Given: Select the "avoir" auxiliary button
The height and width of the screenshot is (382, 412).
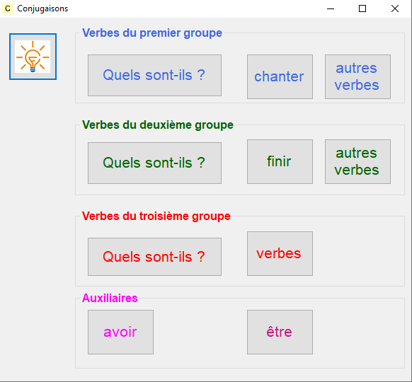Looking at the screenshot, I should coord(120,332).
